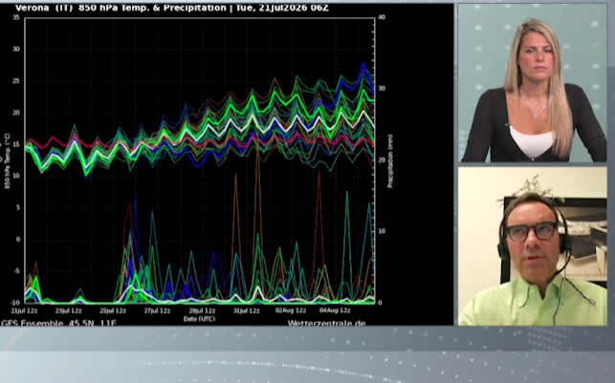The height and width of the screenshot is (383, 615).
Task: Click the '31jul 12z' date axis label
Action: coord(247,311)
